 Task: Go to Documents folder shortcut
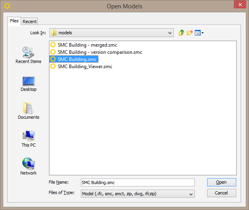click(x=28, y=111)
